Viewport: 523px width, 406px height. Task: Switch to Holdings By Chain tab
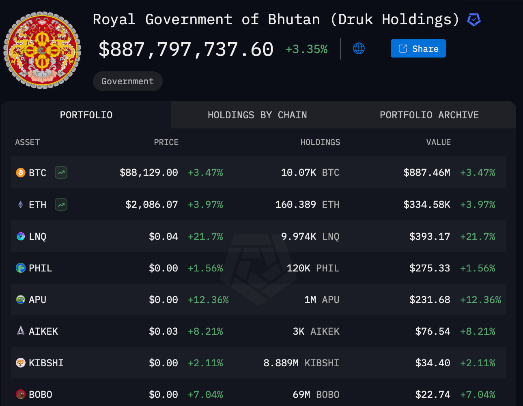point(257,115)
